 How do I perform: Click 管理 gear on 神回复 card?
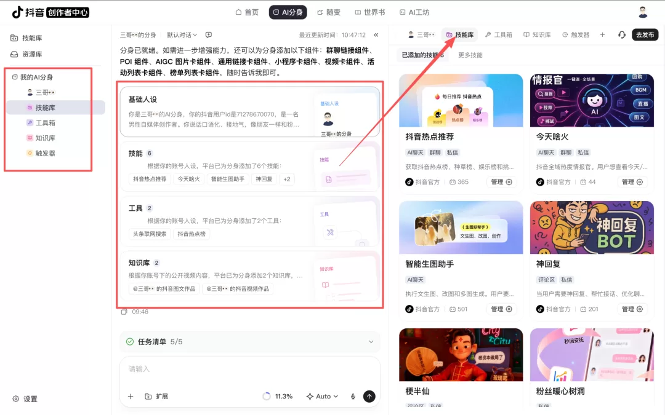point(632,309)
